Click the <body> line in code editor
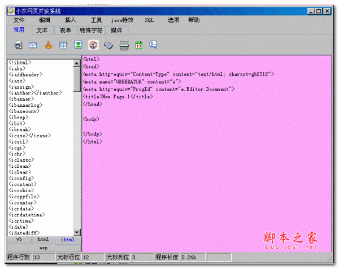 [x=92, y=119]
